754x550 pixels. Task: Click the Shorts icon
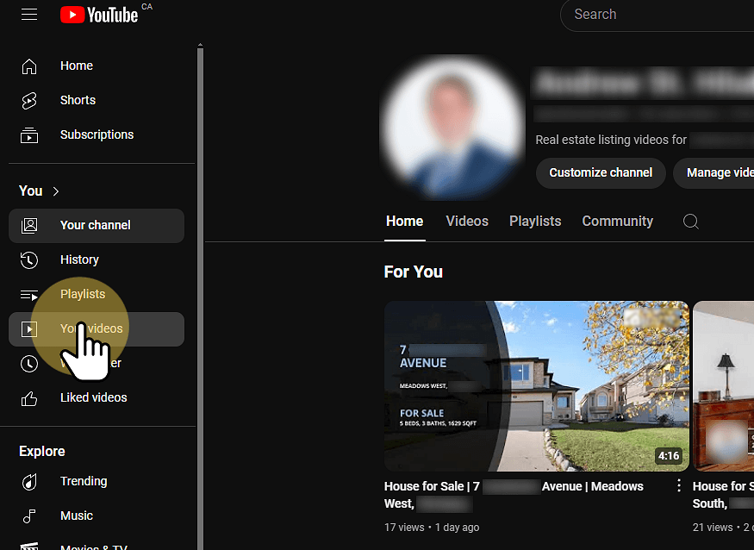[29, 101]
